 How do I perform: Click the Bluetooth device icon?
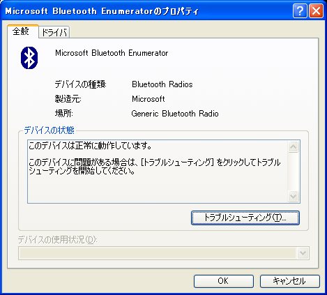pos(29,58)
